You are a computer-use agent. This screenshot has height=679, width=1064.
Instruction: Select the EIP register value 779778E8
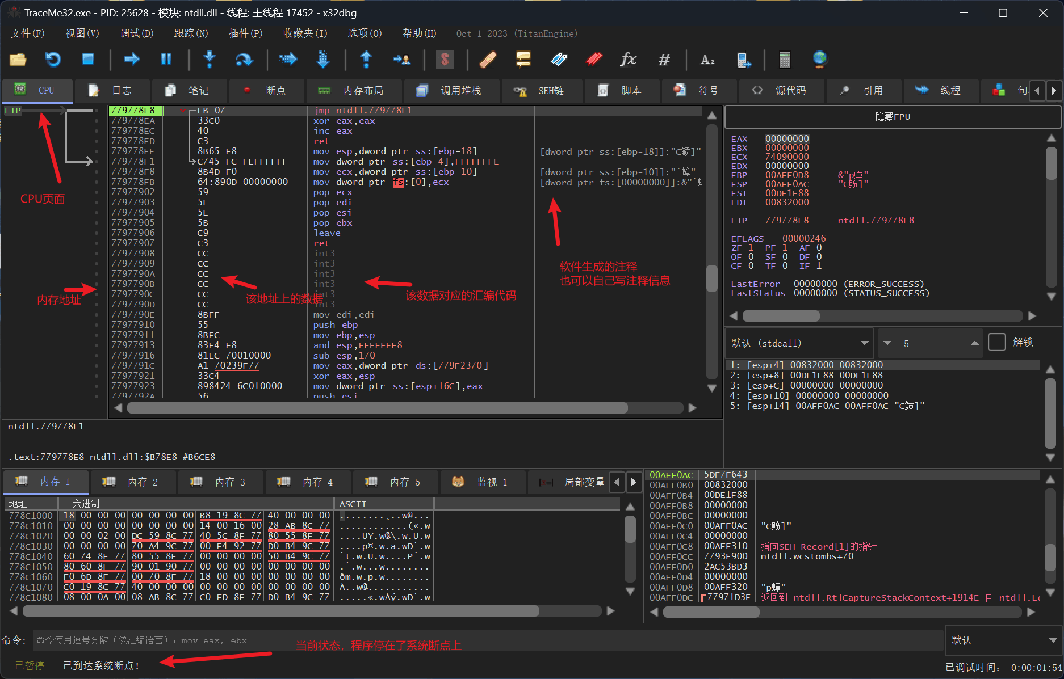coord(786,220)
